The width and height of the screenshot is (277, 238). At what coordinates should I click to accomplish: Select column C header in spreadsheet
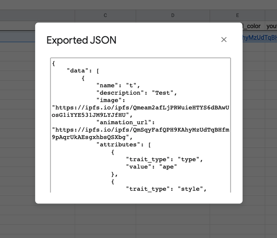105,15
